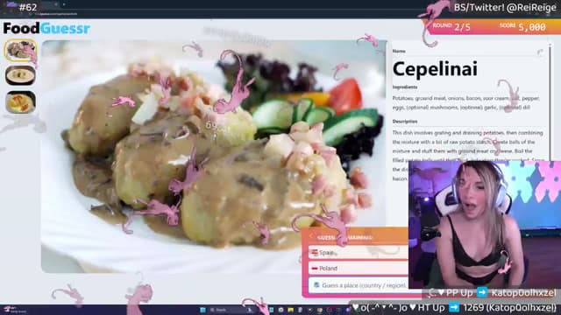Focus the Guess a place input field
Image resolution: width=561 pixels, height=315 pixels.
coord(358,285)
